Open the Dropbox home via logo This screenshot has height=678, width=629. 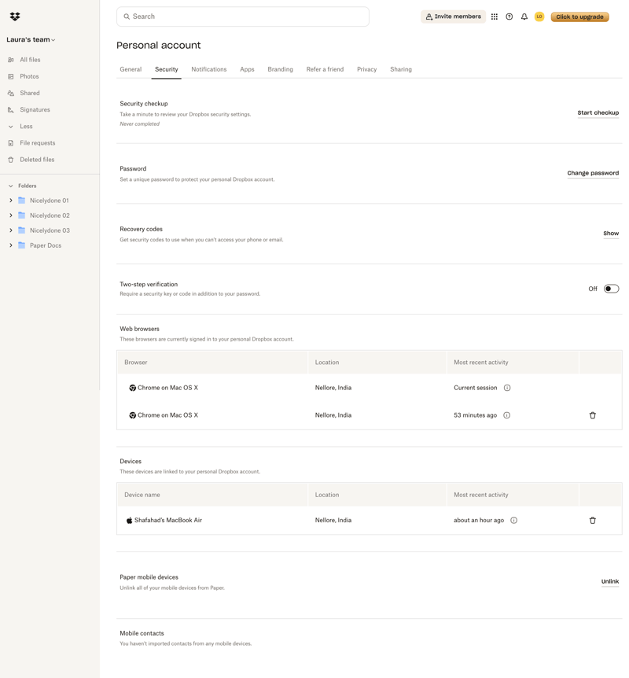click(x=15, y=15)
